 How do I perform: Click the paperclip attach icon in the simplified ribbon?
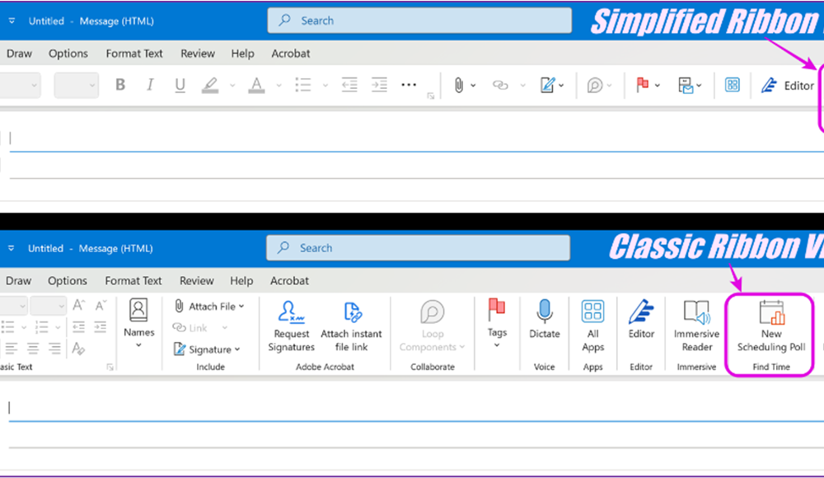coord(459,85)
